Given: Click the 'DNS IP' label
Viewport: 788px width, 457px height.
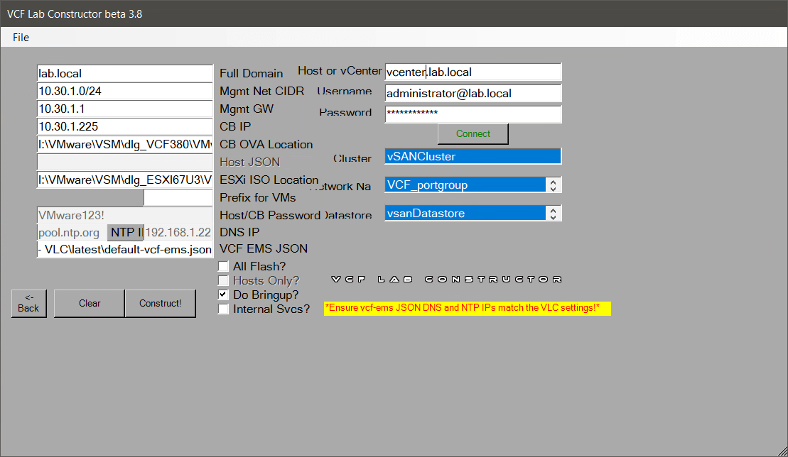Looking at the screenshot, I should pyautogui.click(x=239, y=232).
